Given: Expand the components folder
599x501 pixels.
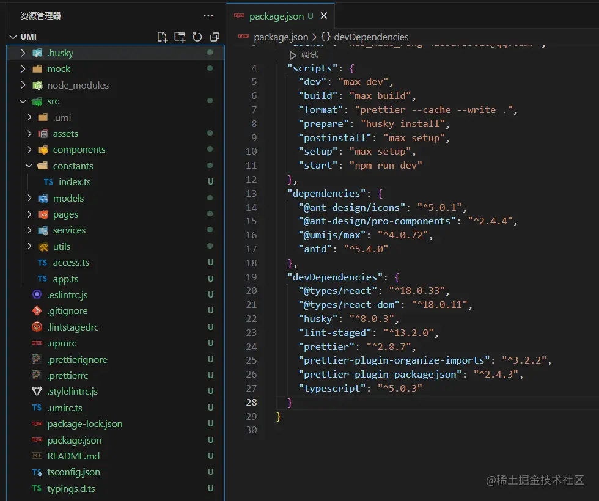Looking at the screenshot, I should [x=29, y=149].
